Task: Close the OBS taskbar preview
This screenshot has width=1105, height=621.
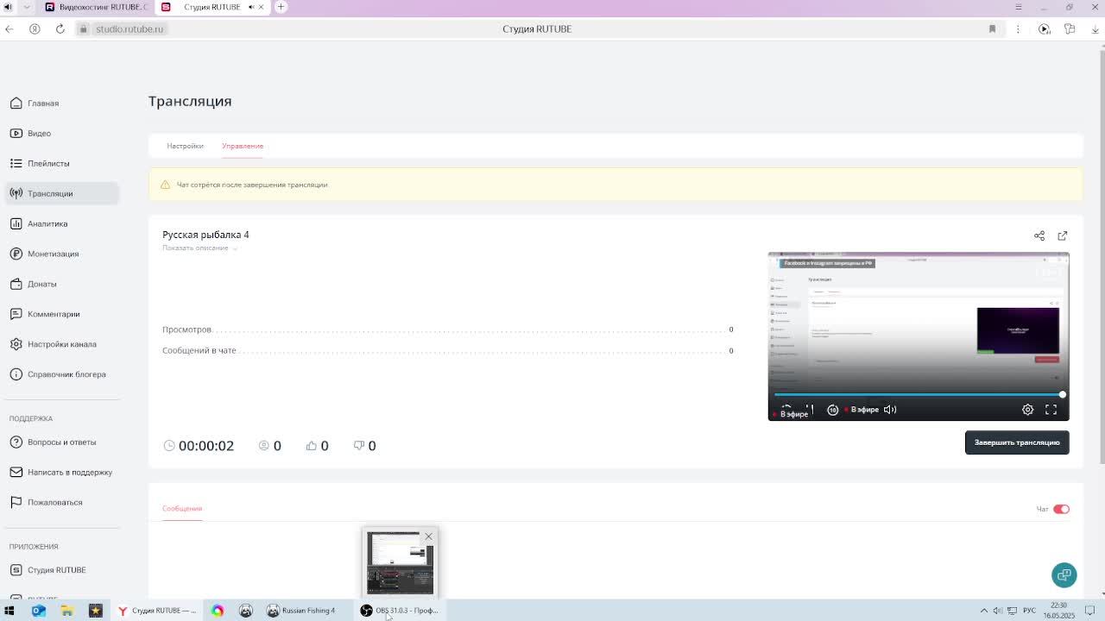Action: pyautogui.click(x=428, y=536)
